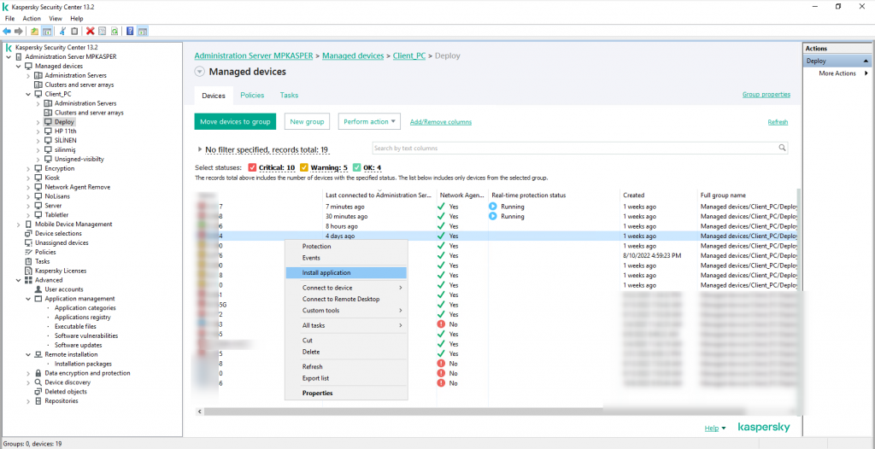Click the Search by text columns field
The height and width of the screenshot is (449, 875).
coord(573,148)
